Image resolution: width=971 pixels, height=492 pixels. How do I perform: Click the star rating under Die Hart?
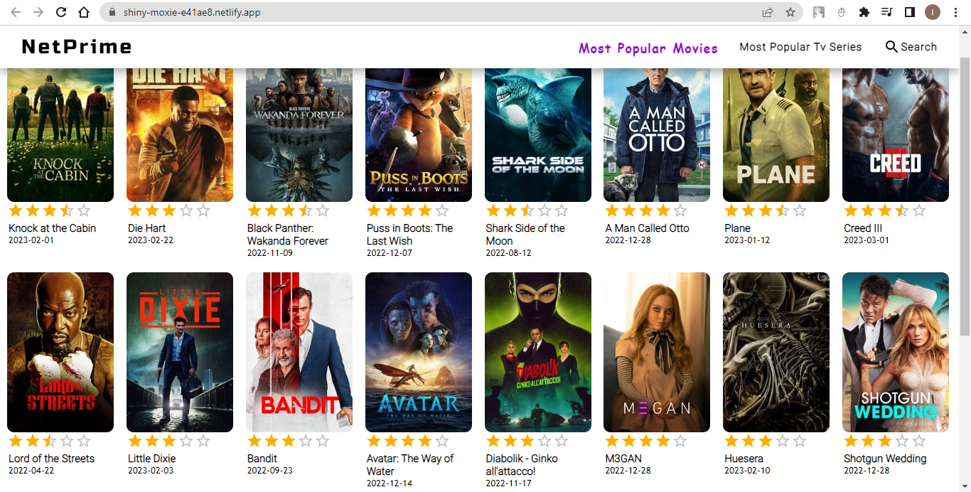pos(169,211)
